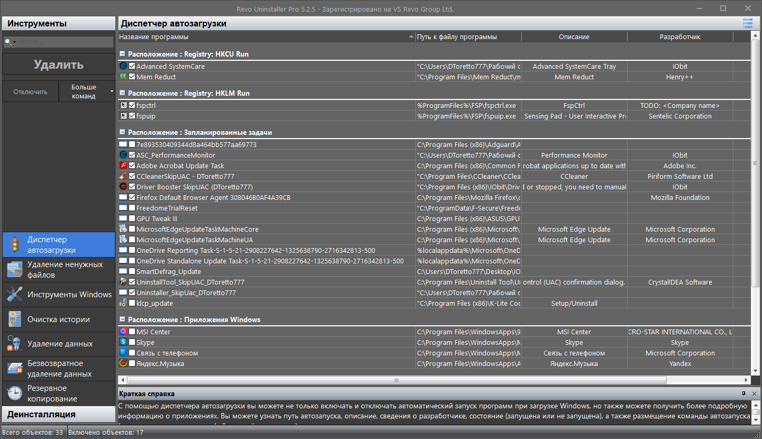Click the MSI Center app icon
Viewport: 762px width, 439px height.
click(x=123, y=332)
